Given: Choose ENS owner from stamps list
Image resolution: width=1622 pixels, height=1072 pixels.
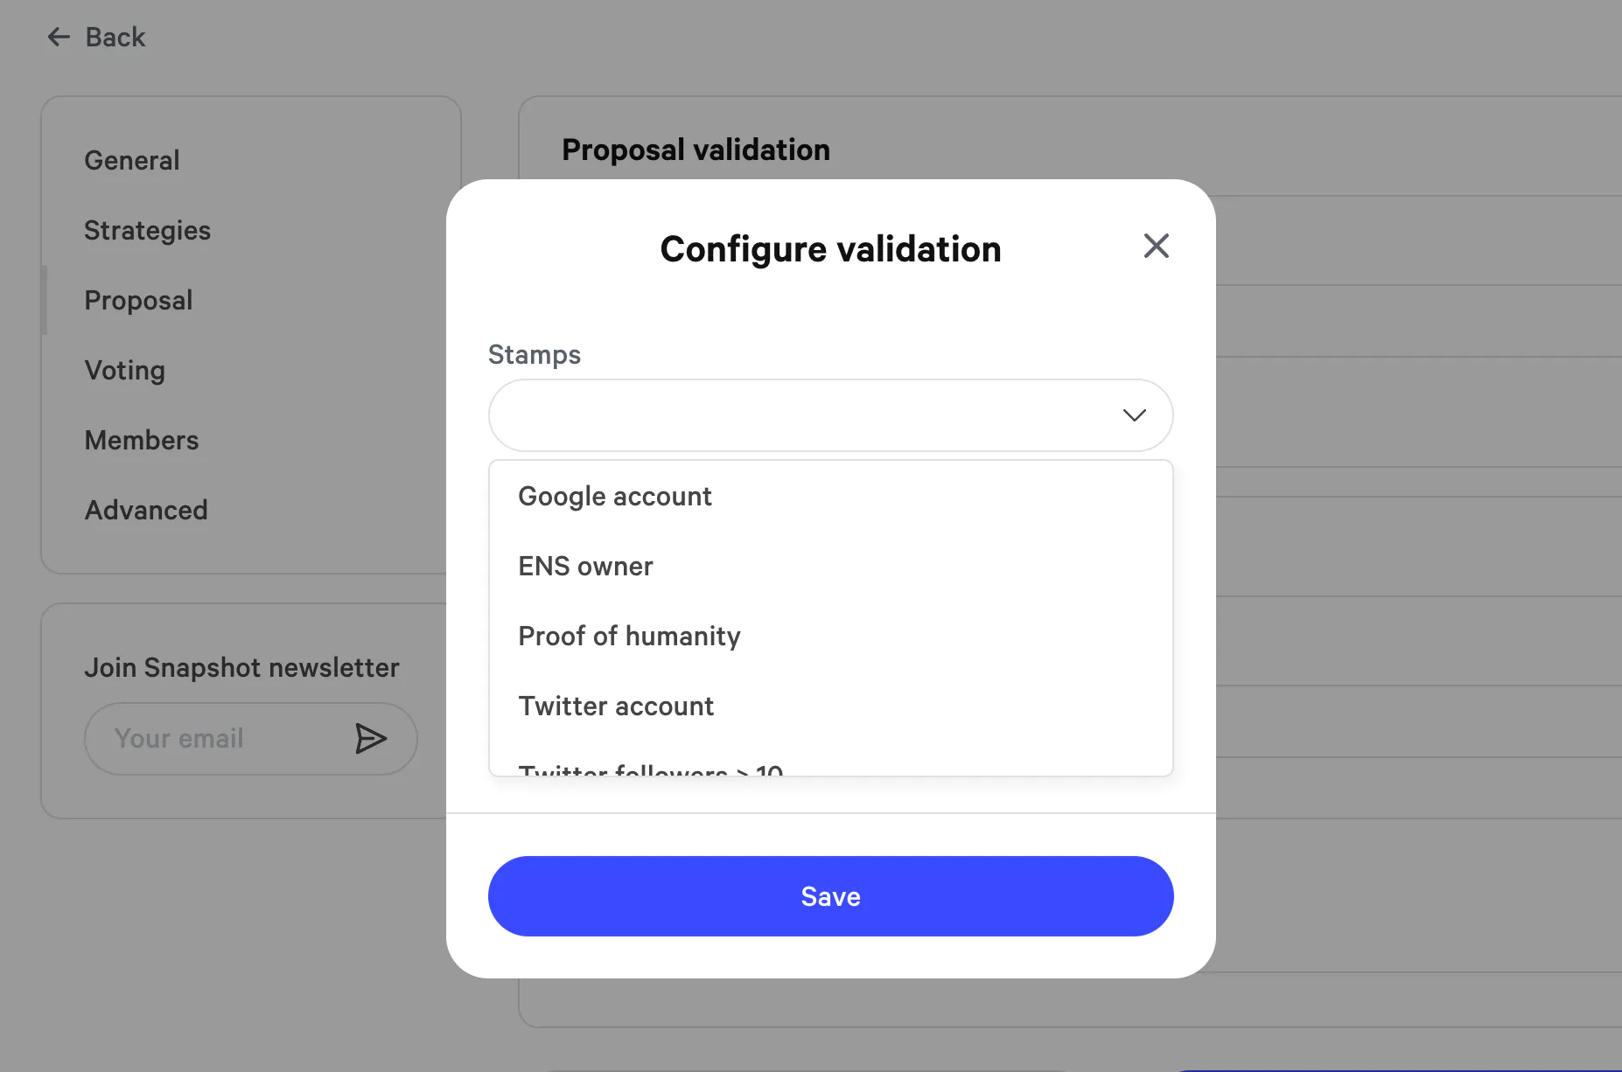Looking at the screenshot, I should (x=585, y=567).
